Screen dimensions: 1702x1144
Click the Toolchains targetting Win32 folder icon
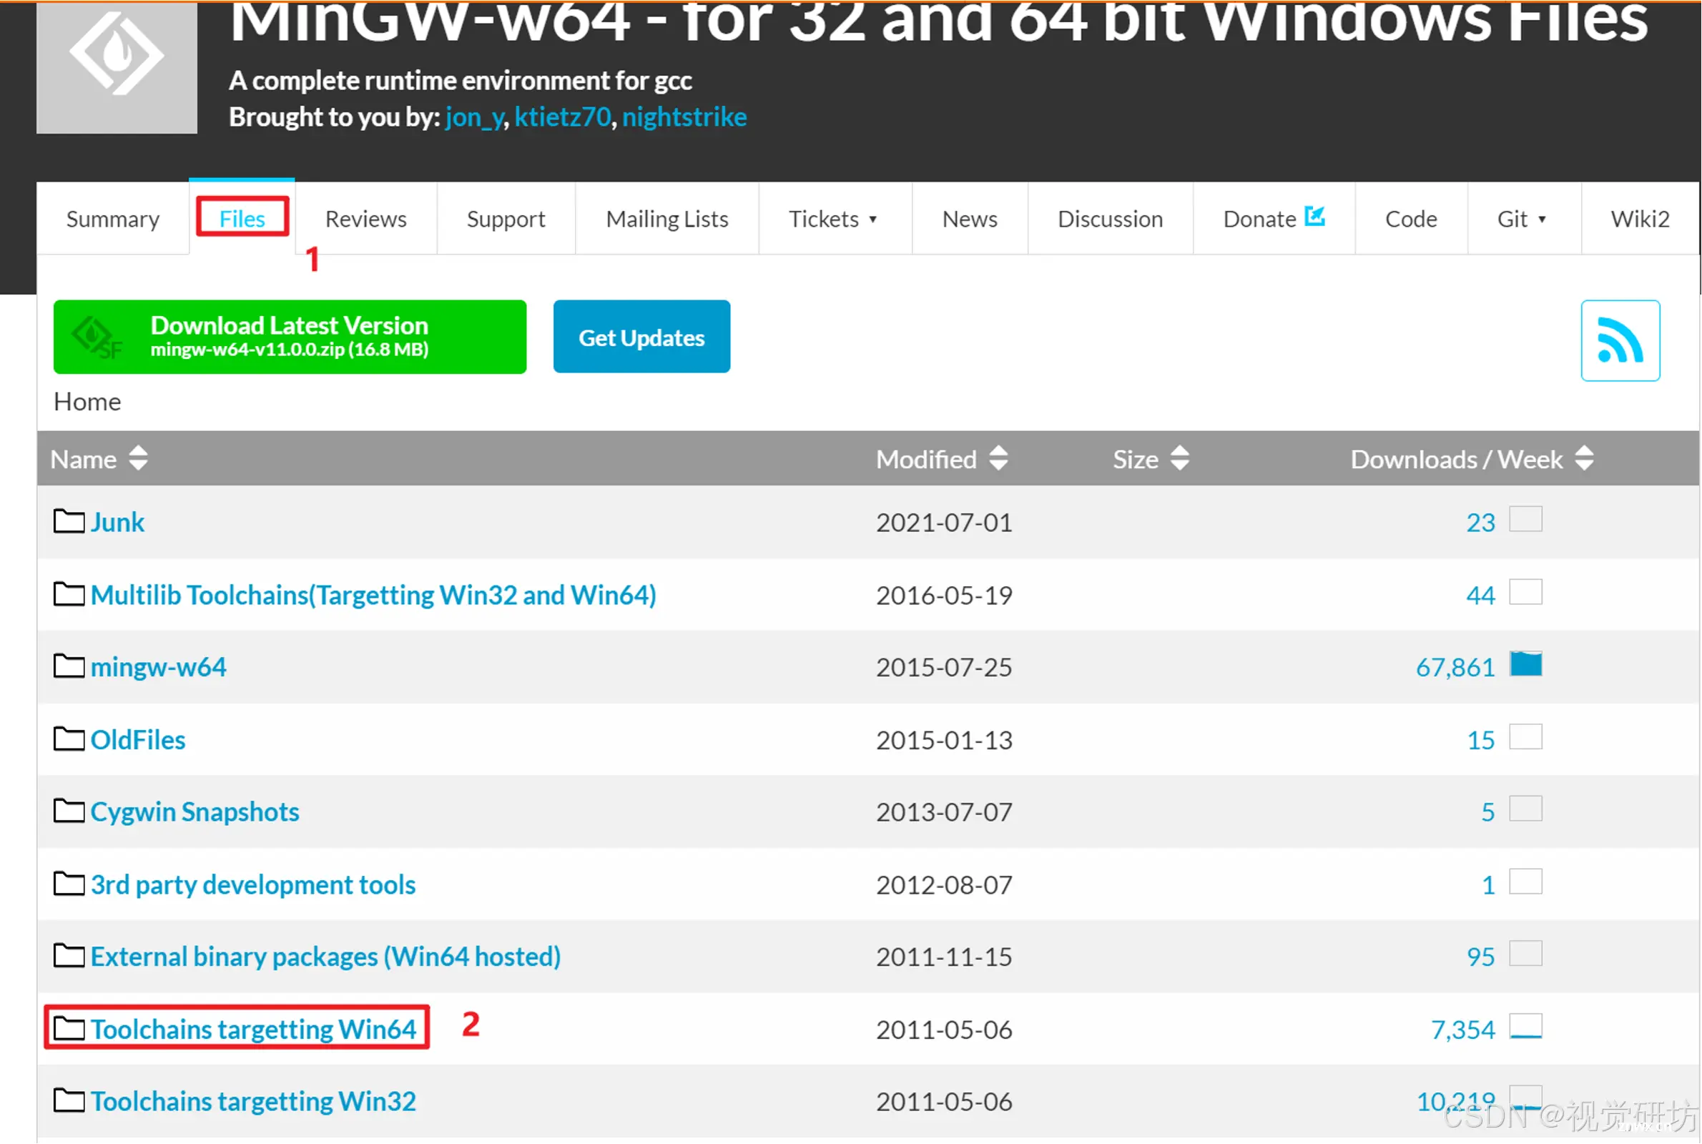point(69,1100)
